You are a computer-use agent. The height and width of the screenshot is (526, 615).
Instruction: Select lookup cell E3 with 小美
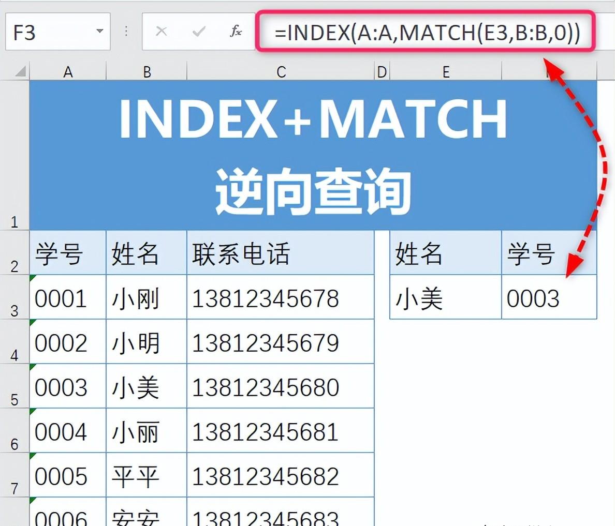click(446, 297)
